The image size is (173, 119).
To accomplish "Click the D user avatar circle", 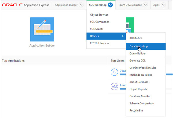I will [114, 72].
